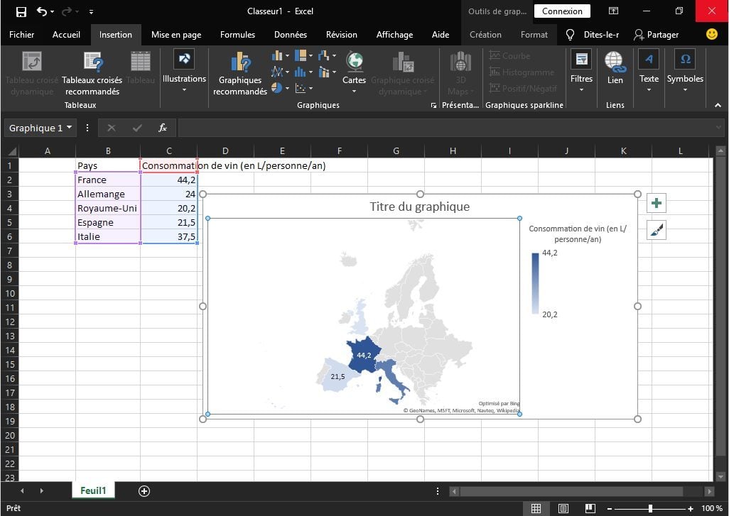
Task: Switch to Page Layout view
Action: click(563, 508)
